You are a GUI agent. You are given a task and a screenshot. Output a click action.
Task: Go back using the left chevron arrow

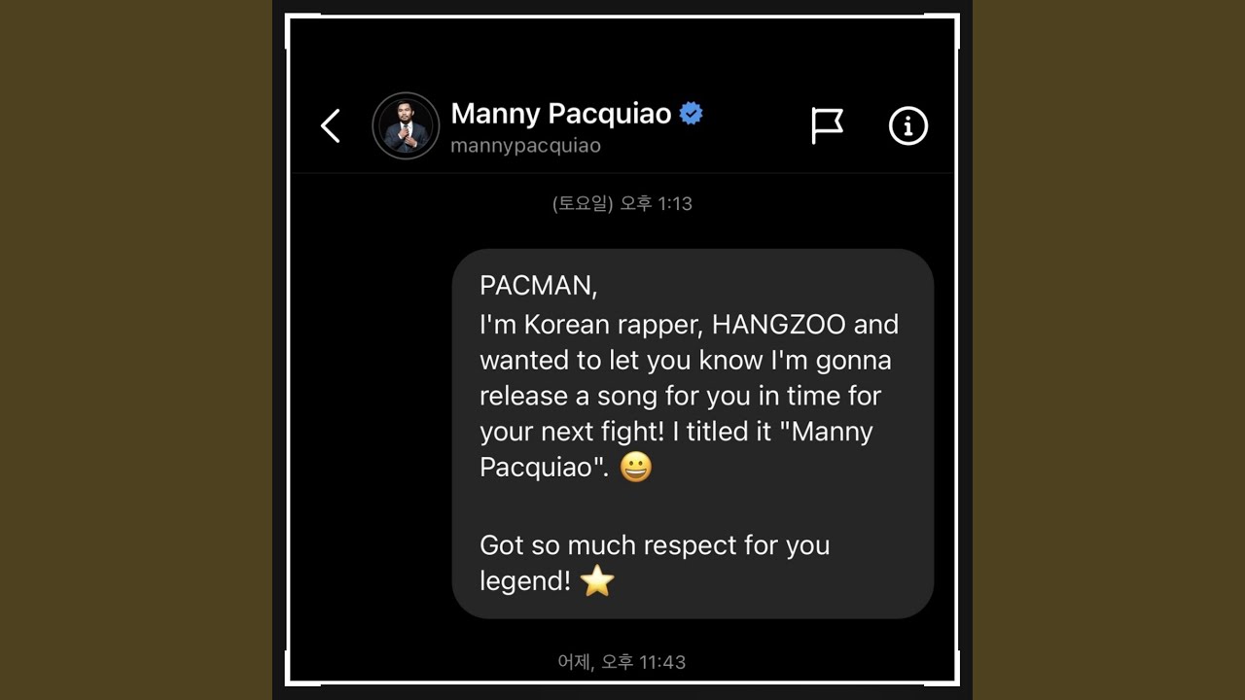331,126
